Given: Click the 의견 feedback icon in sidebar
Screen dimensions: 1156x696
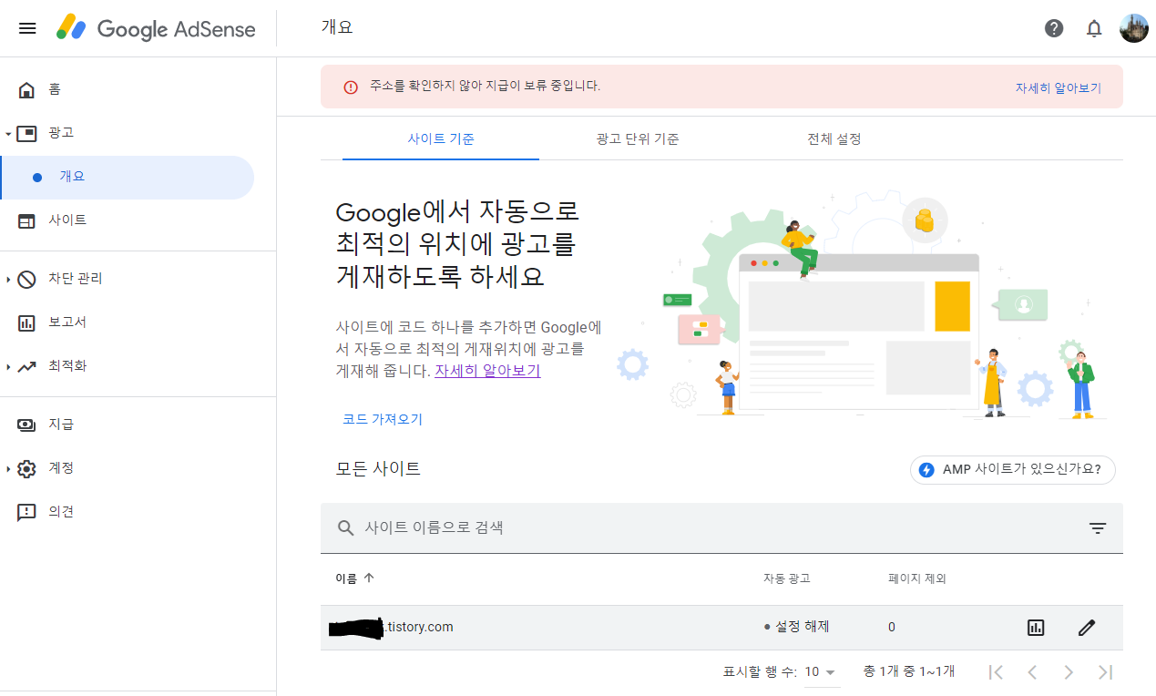Looking at the screenshot, I should [27, 512].
